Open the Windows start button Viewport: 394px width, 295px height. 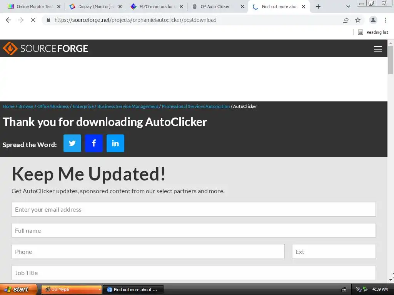[x=18, y=289]
